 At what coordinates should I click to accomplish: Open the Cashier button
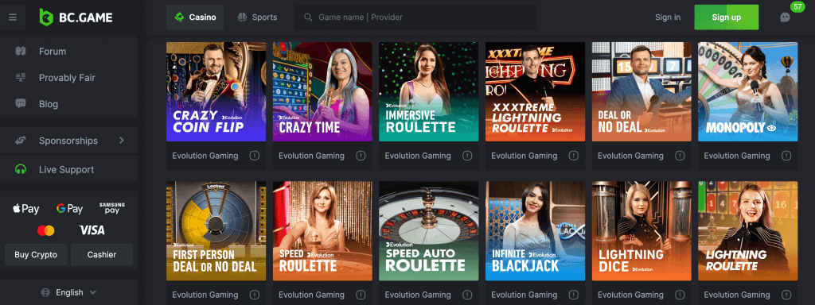pos(102,255)
